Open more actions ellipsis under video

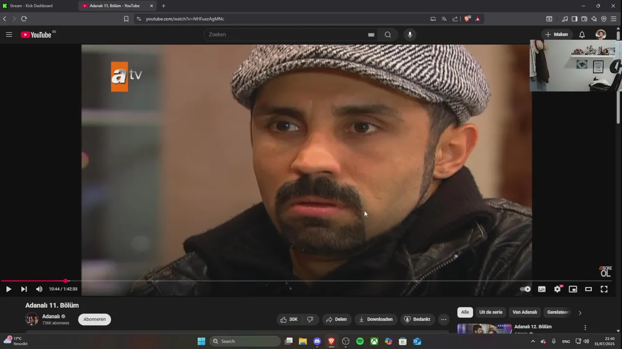pos(443,319)
